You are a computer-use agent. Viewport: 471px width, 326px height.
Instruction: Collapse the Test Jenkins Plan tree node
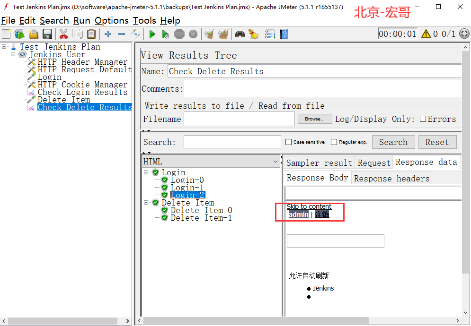[x=4, y=46]
